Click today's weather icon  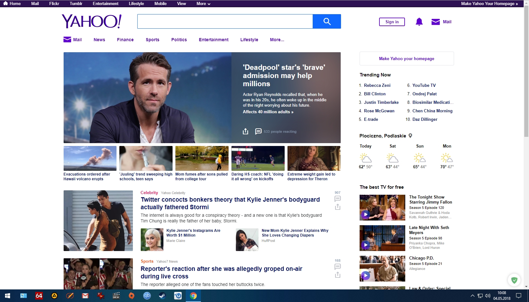click(x=366, y=158)
